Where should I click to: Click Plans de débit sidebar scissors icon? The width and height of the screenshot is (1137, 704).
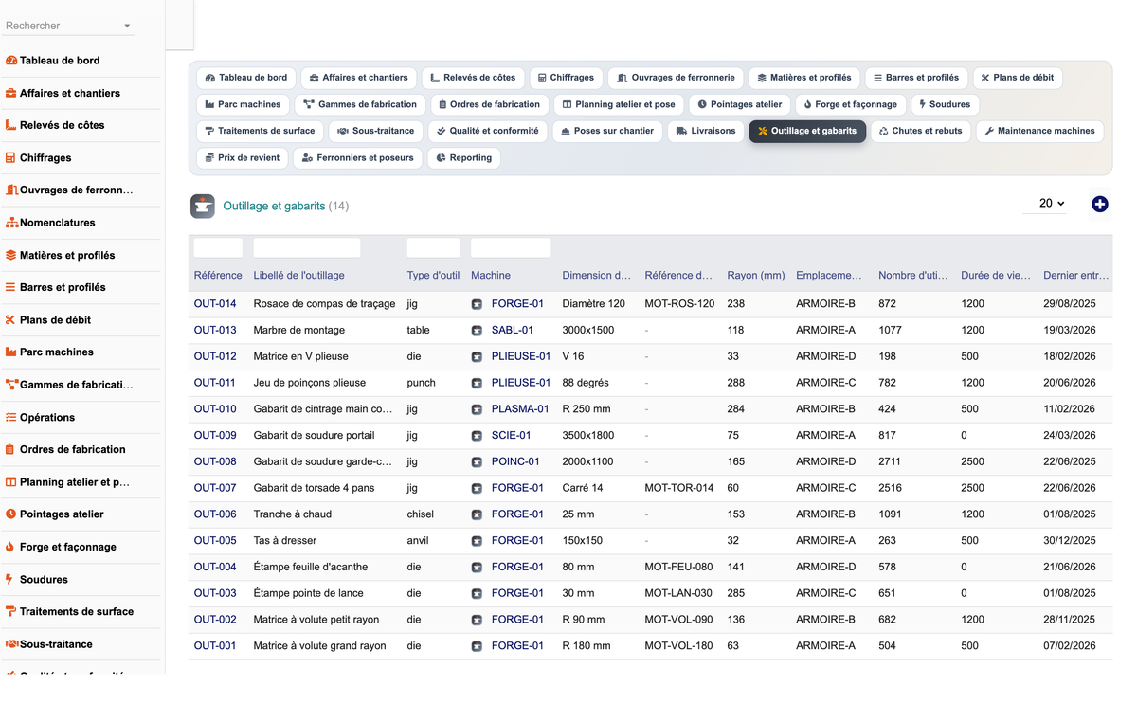[11, 319]
